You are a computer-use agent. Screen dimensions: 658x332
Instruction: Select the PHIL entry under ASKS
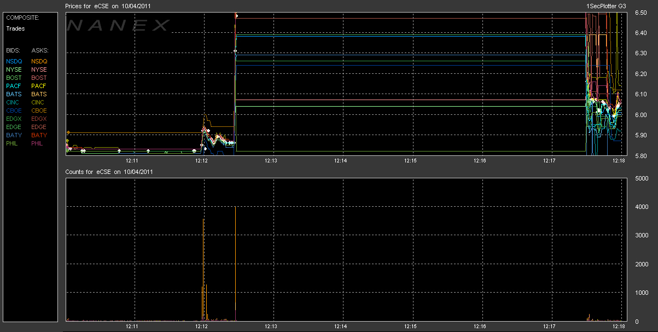click(37, 143)
